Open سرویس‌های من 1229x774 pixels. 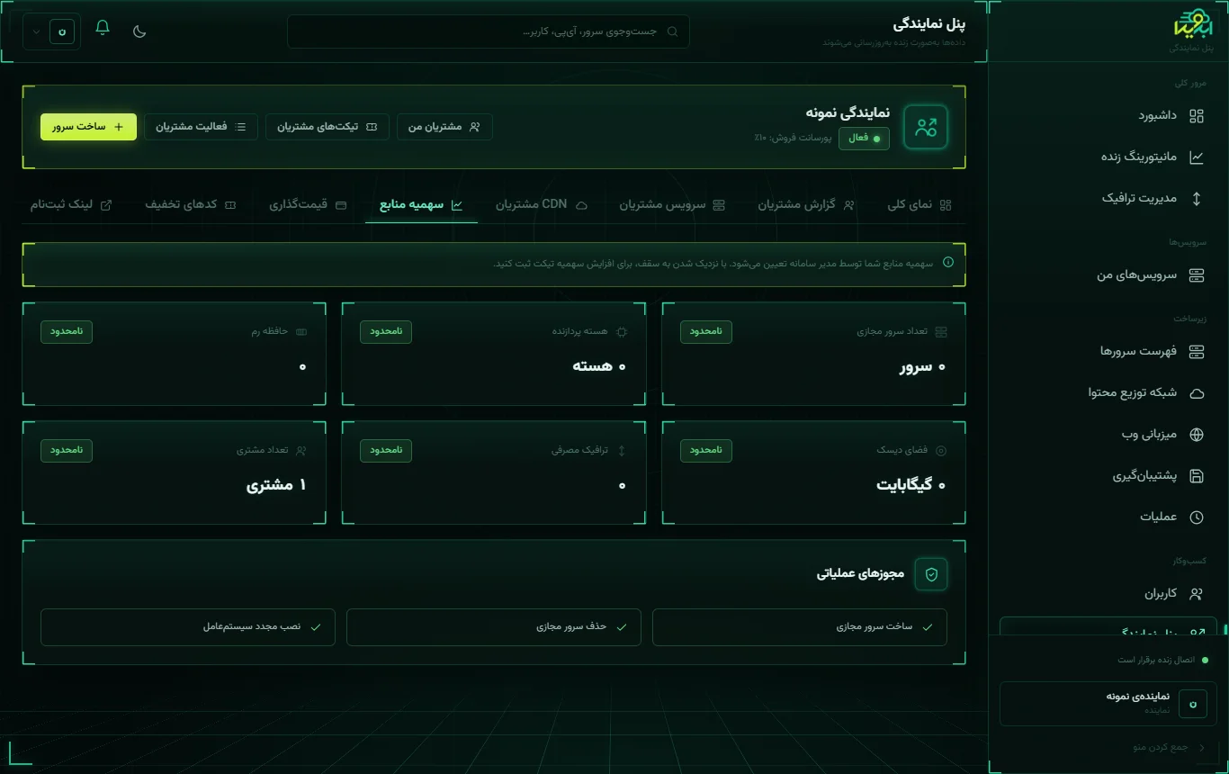[1108, 274]
